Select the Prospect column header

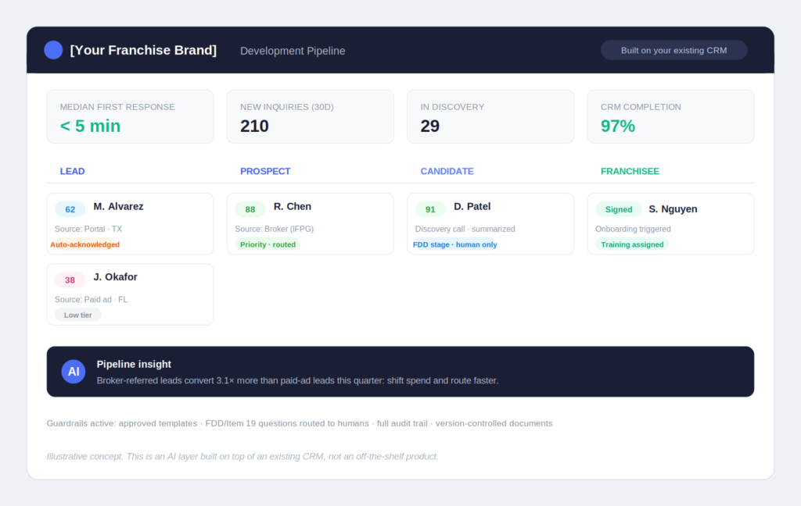click(265, 171)
